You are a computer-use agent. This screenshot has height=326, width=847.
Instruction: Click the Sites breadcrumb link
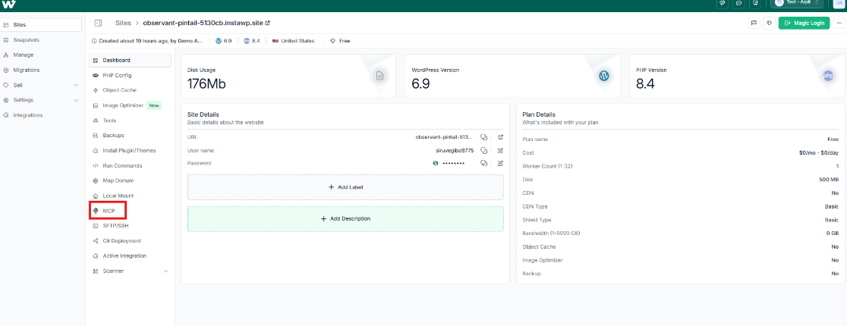point(123,24)
